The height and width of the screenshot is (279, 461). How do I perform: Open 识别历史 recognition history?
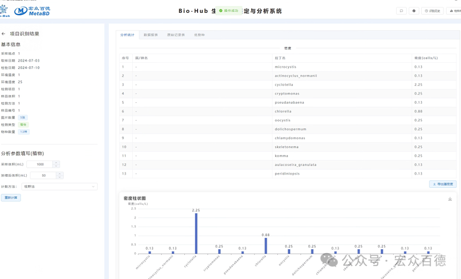(432, 11)
